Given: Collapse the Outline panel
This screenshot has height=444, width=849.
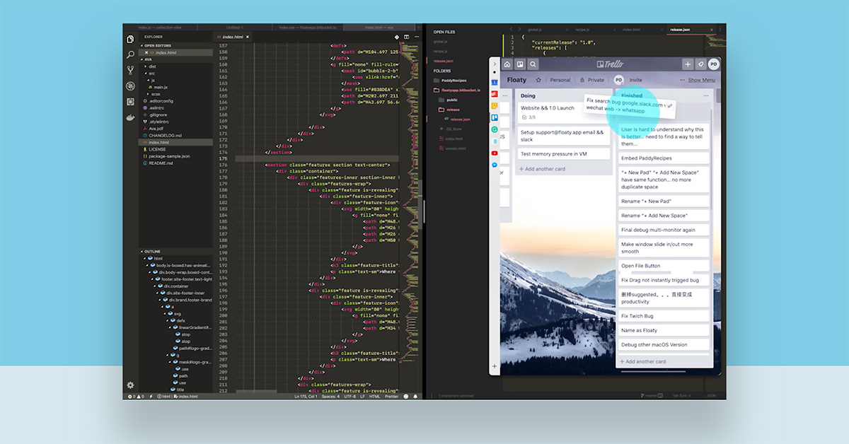Looking at the screenshot, I should 141,252.
